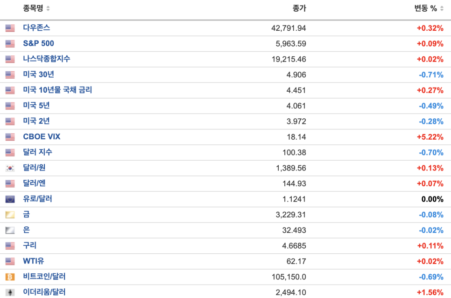Image resolution: width=451 pixels, height=298 pixels.
Task: Open the 유로/달러 exchange rate link
Action: coord(38,198)
